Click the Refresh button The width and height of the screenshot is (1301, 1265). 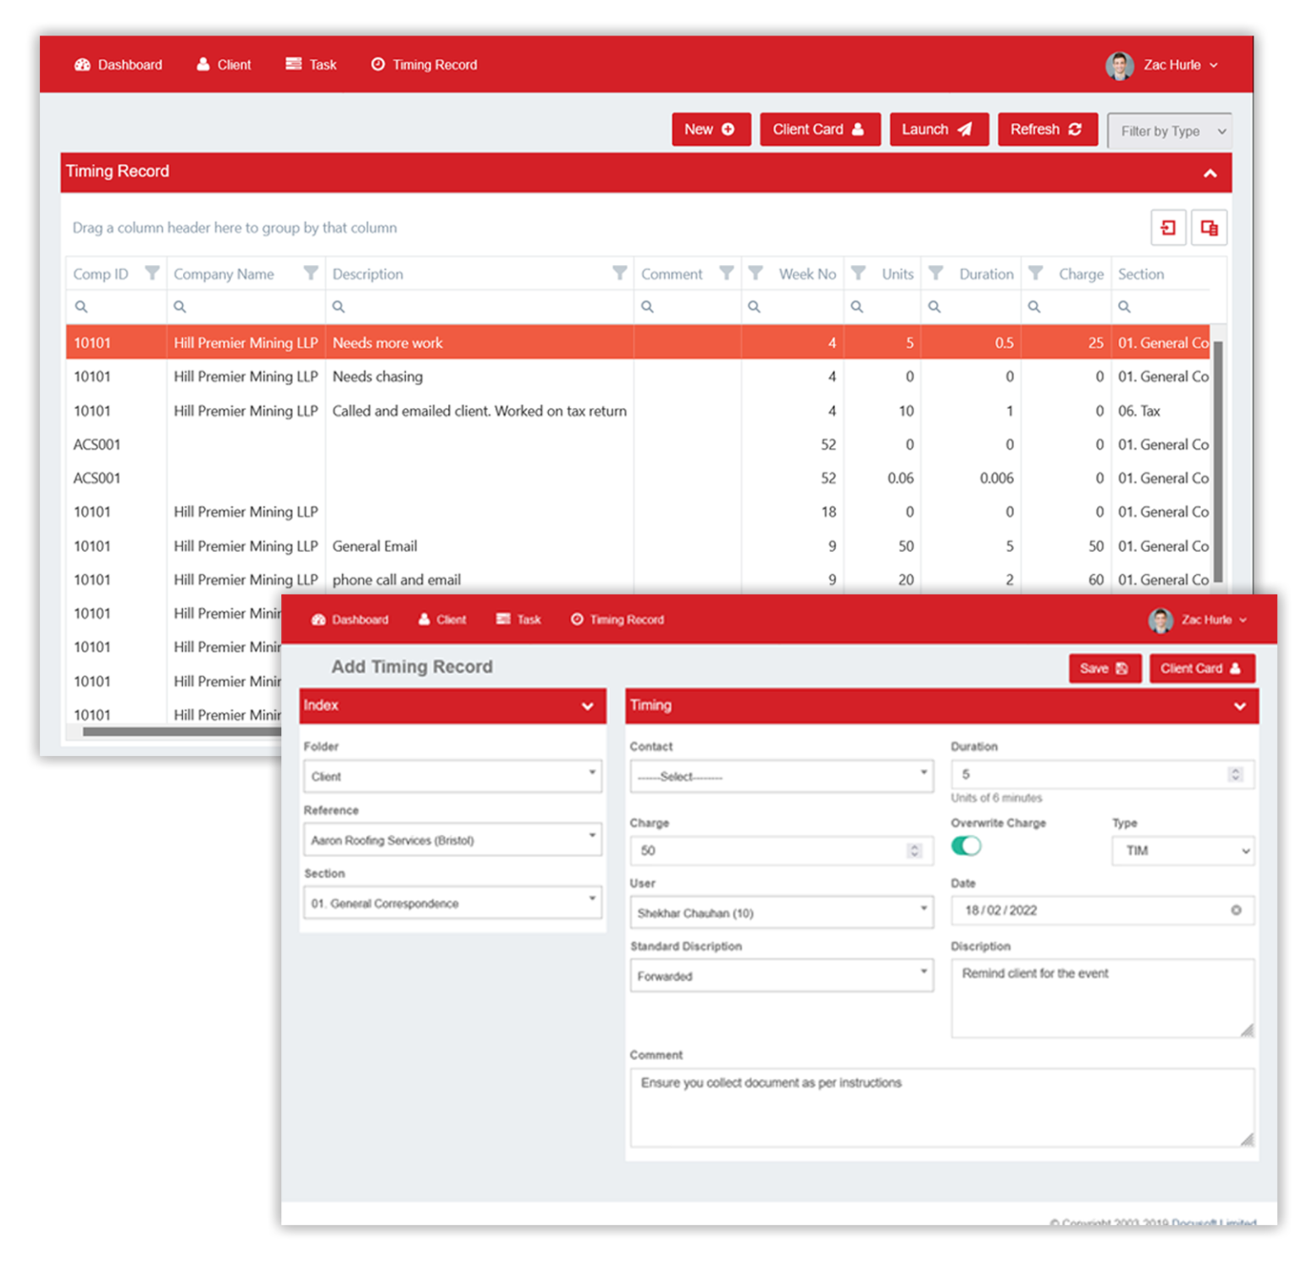1048,130
